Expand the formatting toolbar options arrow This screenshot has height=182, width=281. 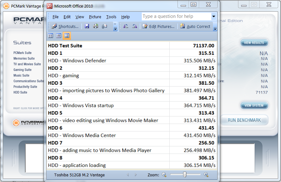215,28
